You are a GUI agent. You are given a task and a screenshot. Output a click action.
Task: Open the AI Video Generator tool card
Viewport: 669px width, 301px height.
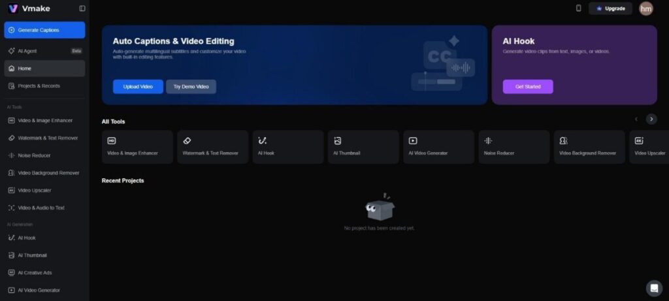[x=438, y=147]
